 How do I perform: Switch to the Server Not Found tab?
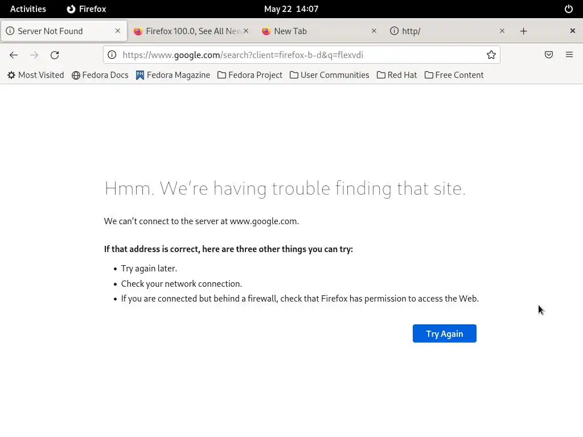click(64, 31)
